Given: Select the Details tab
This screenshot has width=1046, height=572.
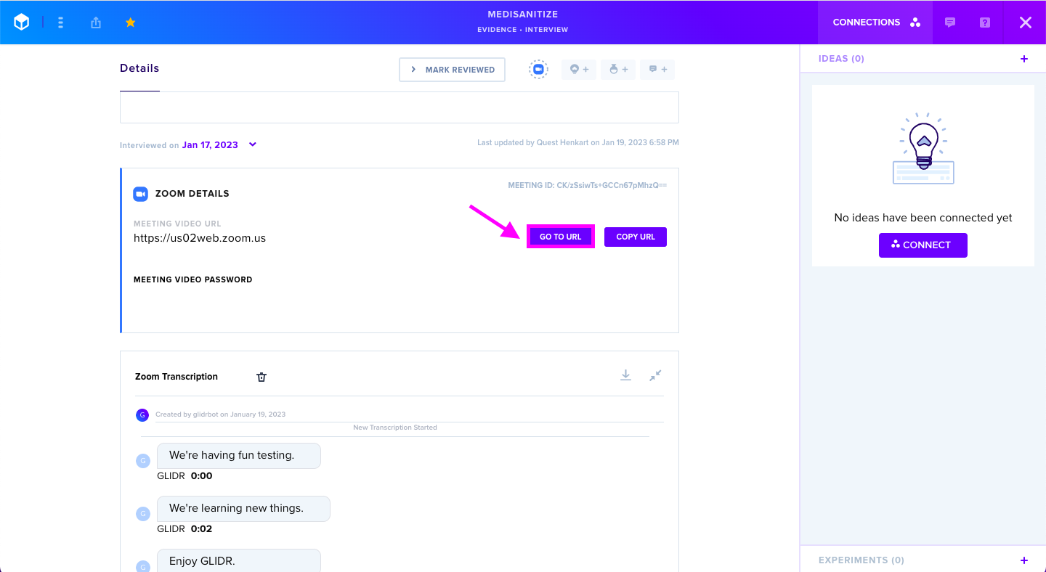Looking at the screenshot, I should pos(139,68).
